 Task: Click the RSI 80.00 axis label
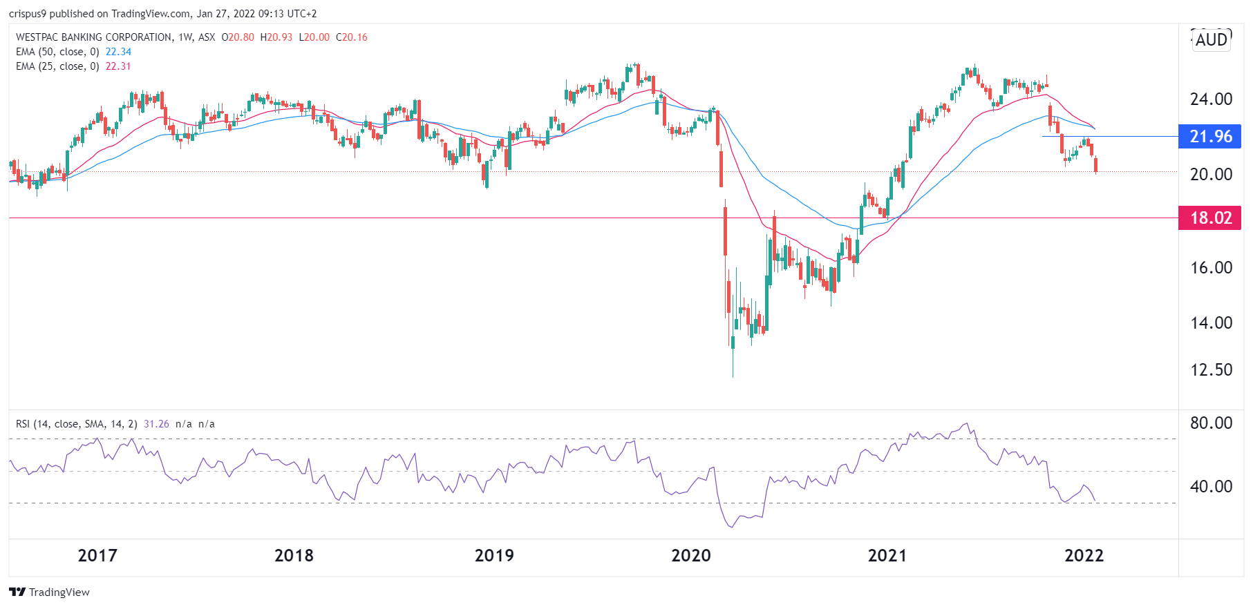1211,423
